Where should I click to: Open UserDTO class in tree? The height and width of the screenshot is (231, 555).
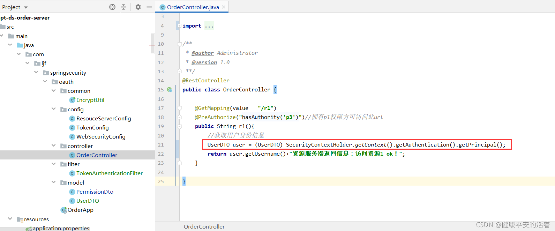[88, 201]
